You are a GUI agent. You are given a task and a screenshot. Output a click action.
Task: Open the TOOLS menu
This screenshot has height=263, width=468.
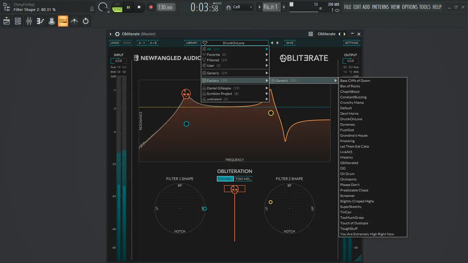coord(425,7)
